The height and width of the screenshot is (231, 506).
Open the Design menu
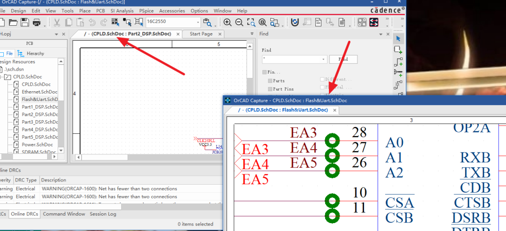18,11
